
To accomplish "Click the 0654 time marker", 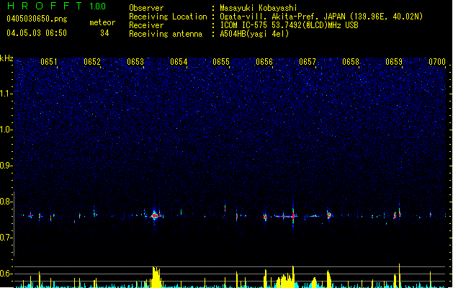I will click(179, 62).
